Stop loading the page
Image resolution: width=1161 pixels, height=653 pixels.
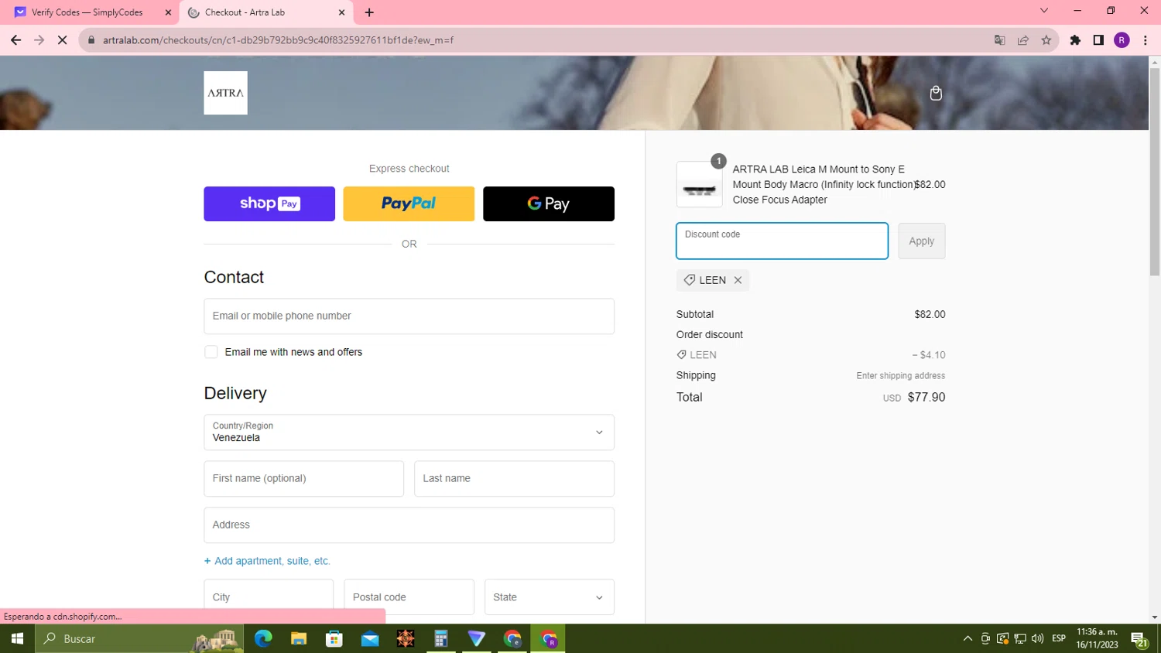pos(62,40)
